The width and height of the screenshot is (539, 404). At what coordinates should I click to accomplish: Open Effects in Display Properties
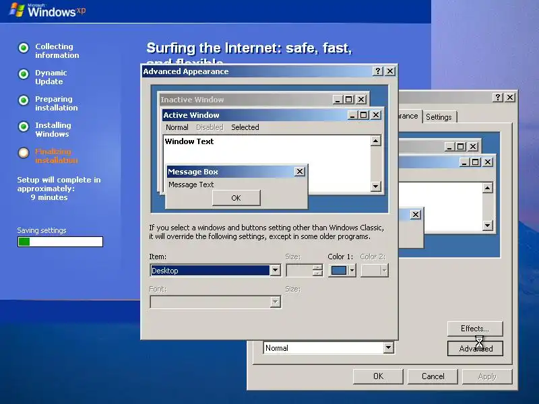(475, 329)
